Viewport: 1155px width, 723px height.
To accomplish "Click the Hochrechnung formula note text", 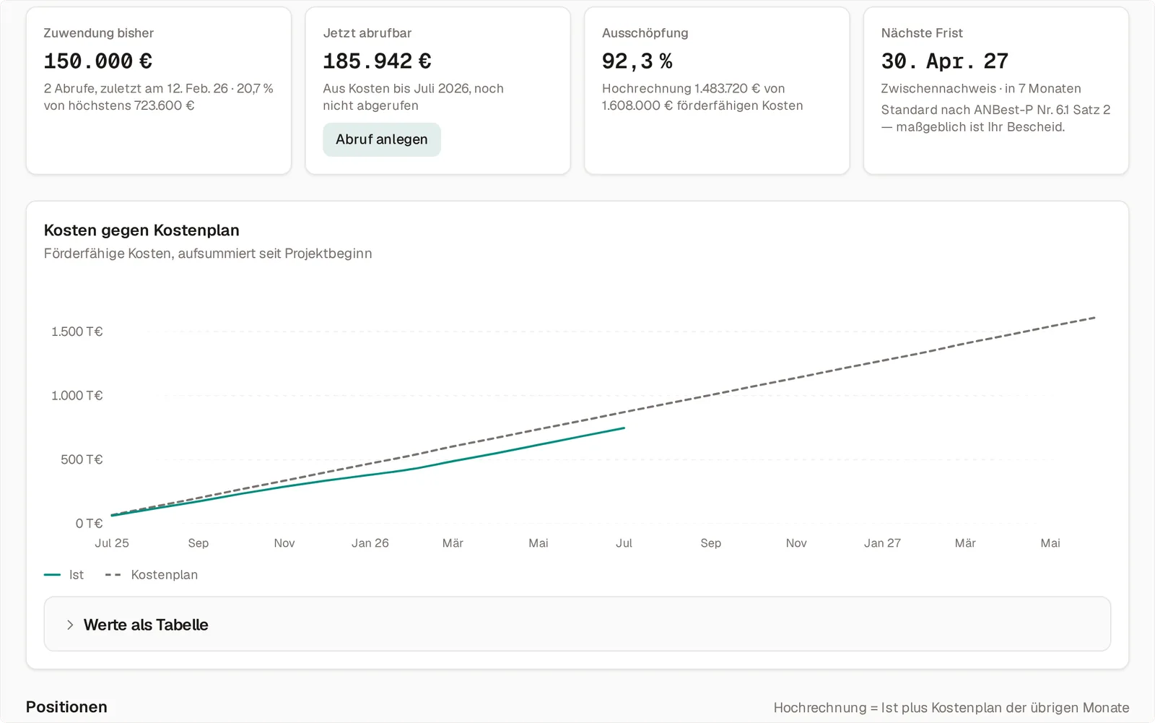I will click(951, 708).
